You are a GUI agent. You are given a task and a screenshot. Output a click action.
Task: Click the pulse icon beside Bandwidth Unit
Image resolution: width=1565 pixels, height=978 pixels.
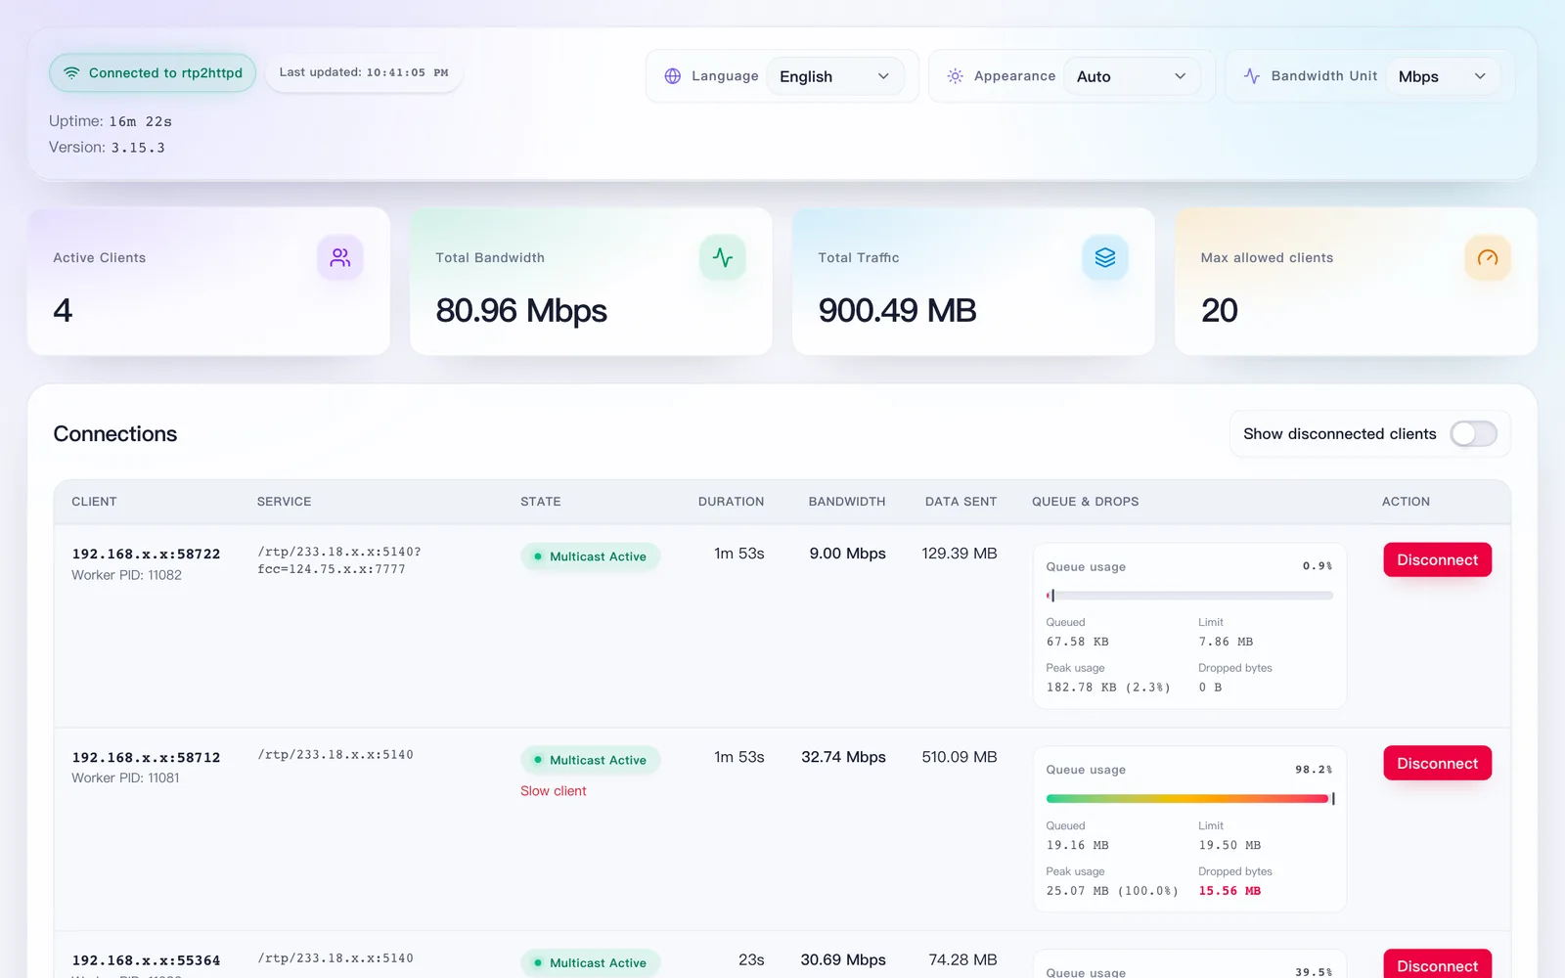[1252, 76]
